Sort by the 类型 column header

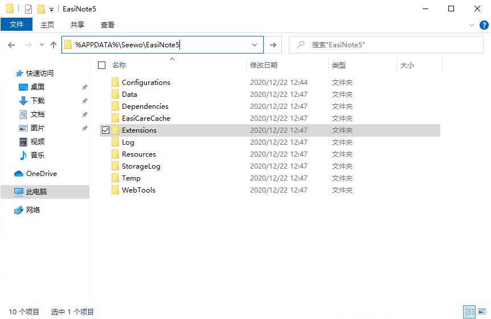pyautogui.click(x=339, y=65)
